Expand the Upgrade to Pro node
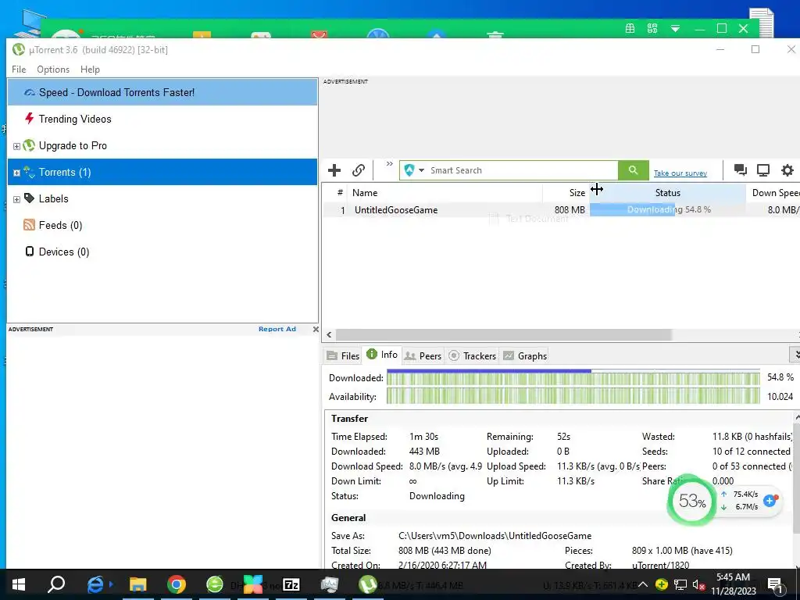Screen dimensions: 800x600 coord(16,146)
